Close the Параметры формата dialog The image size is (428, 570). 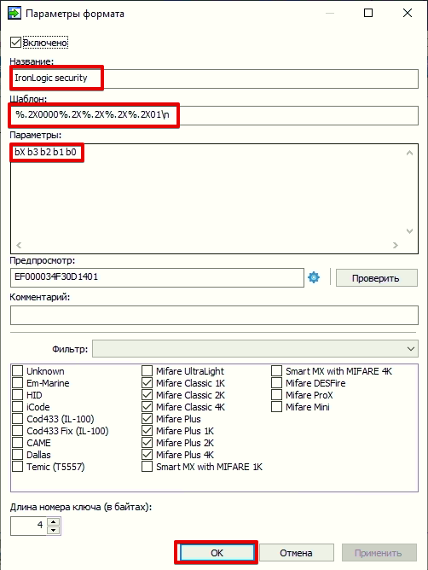[408, 13]
